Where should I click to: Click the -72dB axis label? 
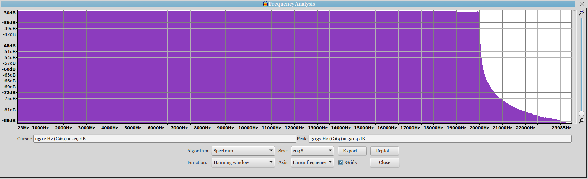coord(9,92)
